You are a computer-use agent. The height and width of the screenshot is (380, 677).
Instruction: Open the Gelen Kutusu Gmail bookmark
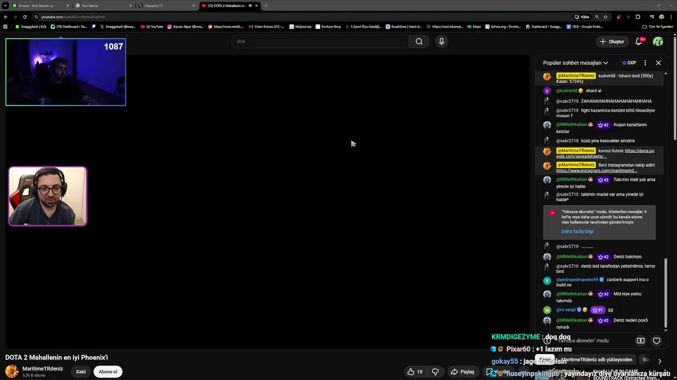tap(266, 26)
